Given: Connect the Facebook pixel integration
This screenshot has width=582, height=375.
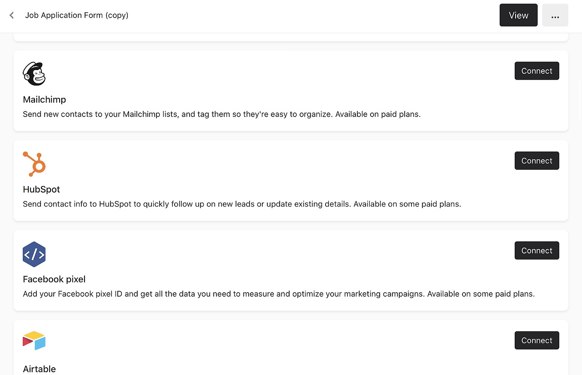Looking at the screenshot, I should (x=537, y=251).
